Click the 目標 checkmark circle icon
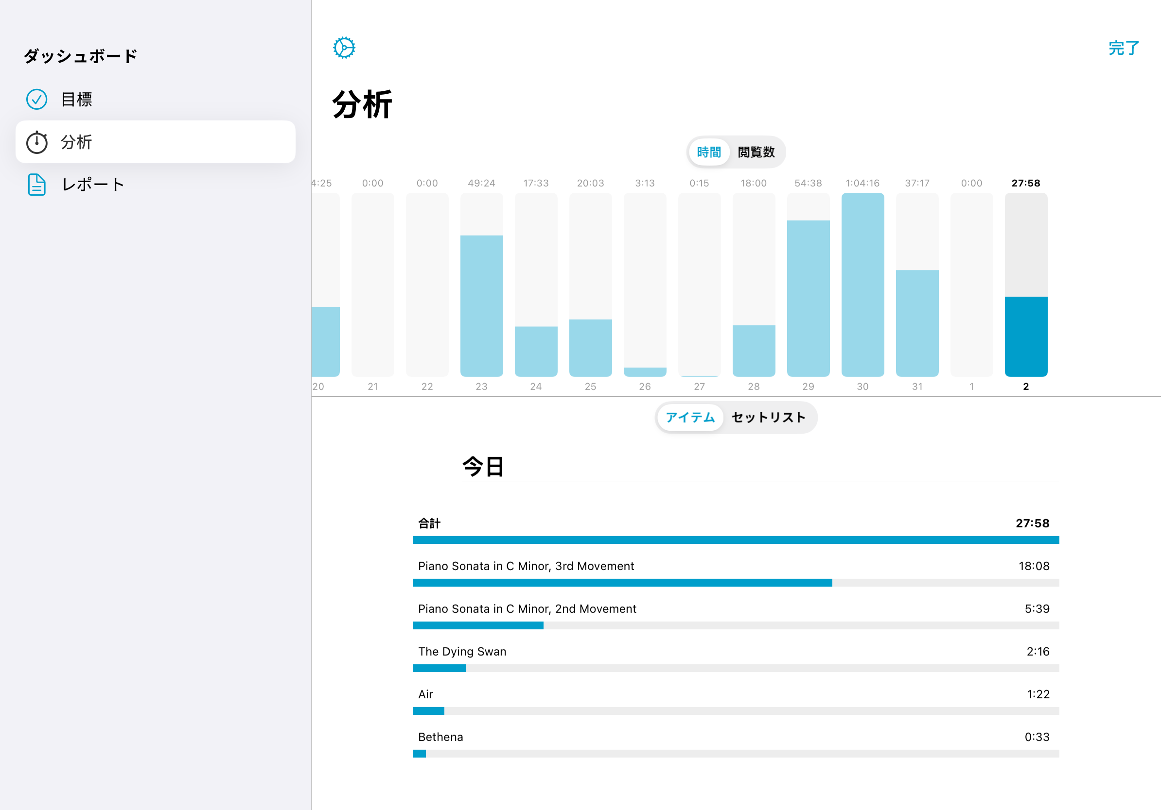This screenshot has height=810, width=1161. tap(37, 99)
